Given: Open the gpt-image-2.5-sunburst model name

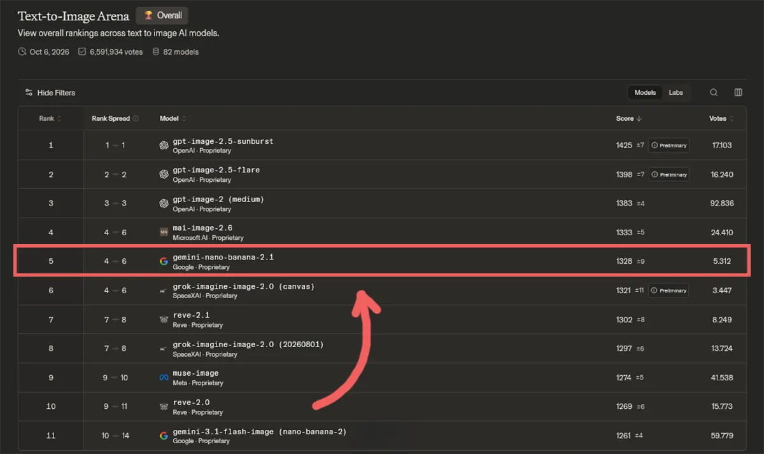Looking at the screenshot, I should click(223, 141).
